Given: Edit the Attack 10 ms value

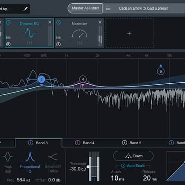Looking at the screenshot, I should pos(117,179).
